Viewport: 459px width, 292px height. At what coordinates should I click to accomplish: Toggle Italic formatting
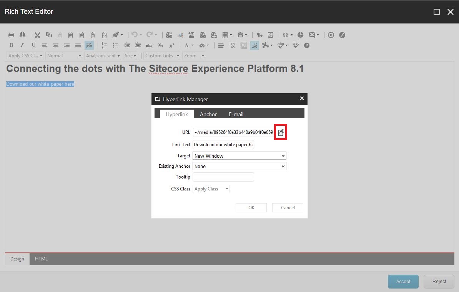click(x=22, y=45)
